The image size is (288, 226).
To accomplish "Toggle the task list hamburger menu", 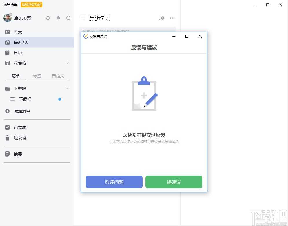I will 83,18.
